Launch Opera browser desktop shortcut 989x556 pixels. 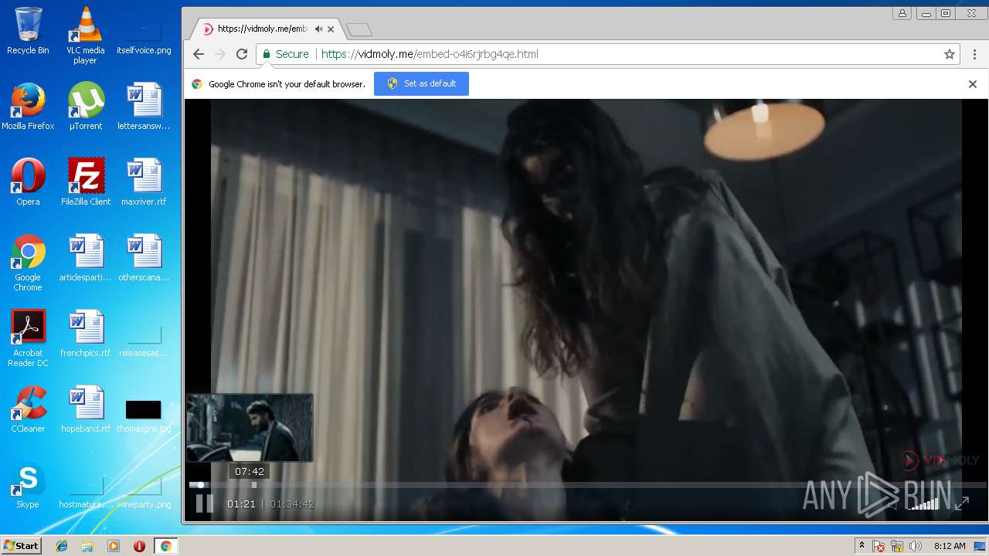tap(28, 182)
